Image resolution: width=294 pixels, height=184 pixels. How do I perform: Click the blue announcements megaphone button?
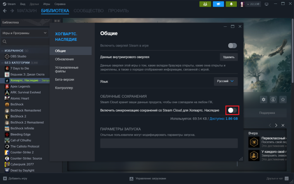[218, 4]
